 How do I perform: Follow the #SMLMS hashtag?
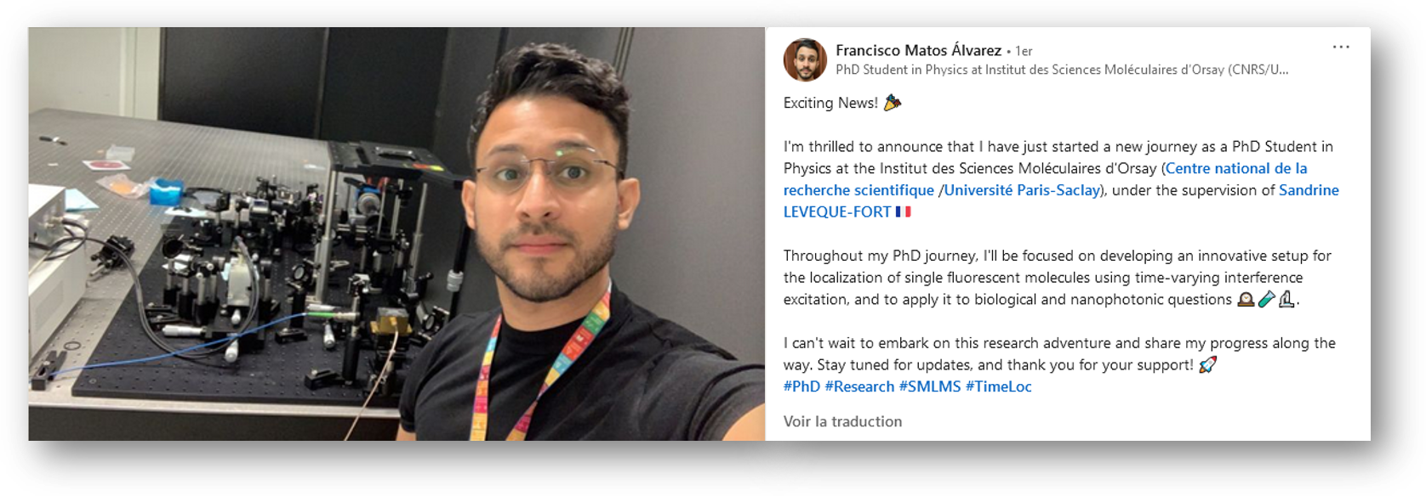click(x=930, y=386)
